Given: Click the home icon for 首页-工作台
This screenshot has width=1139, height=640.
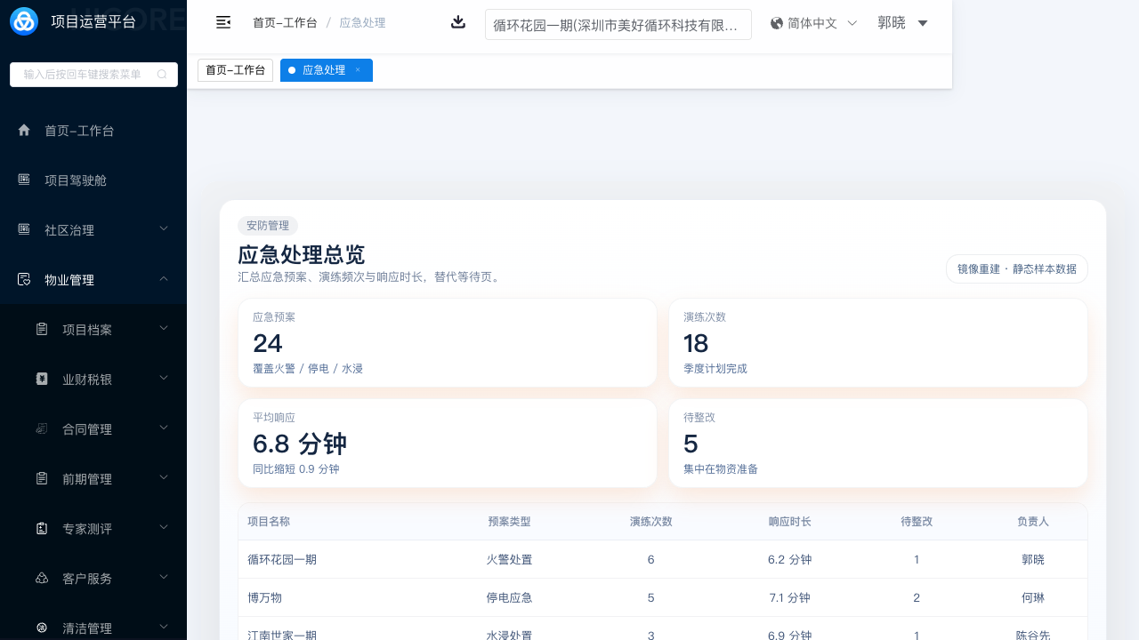Looking at the screenshot, I should (x=24, y=131).
